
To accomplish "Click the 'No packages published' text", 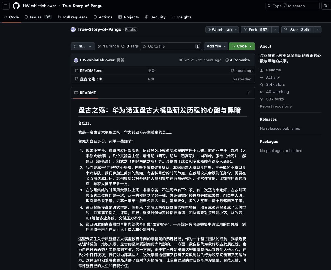I will pyautogui.click(x=281, y=150).
